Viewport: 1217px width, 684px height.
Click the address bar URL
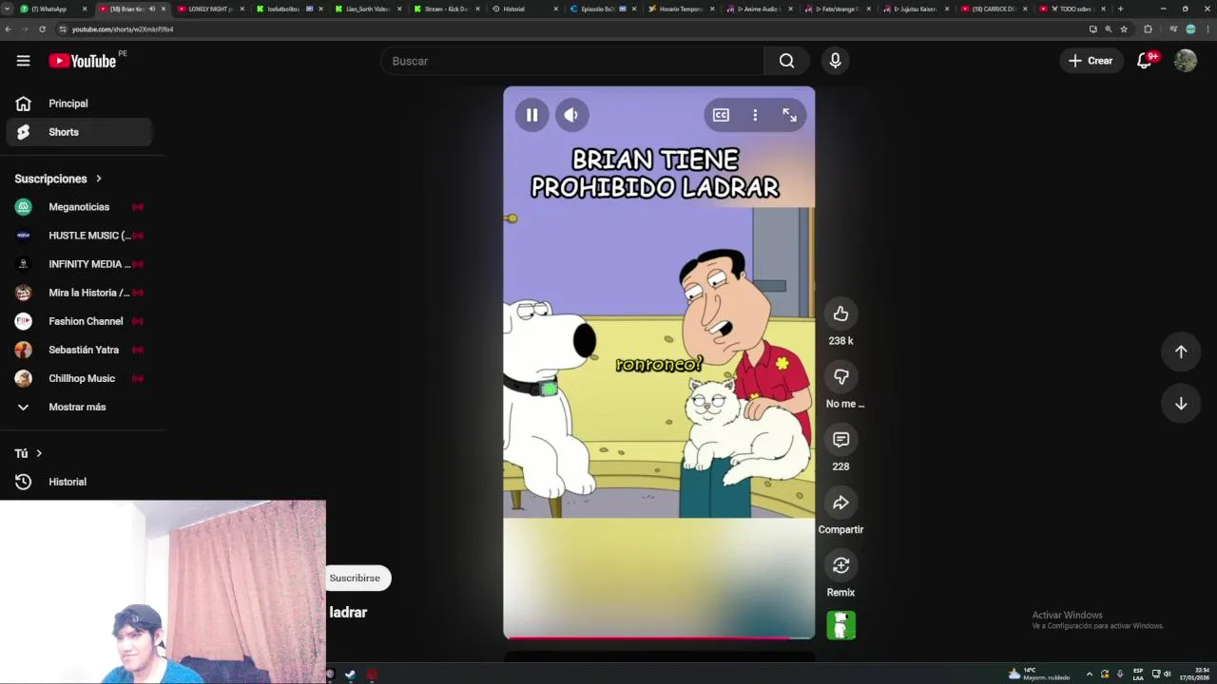(x=123, y=29)
